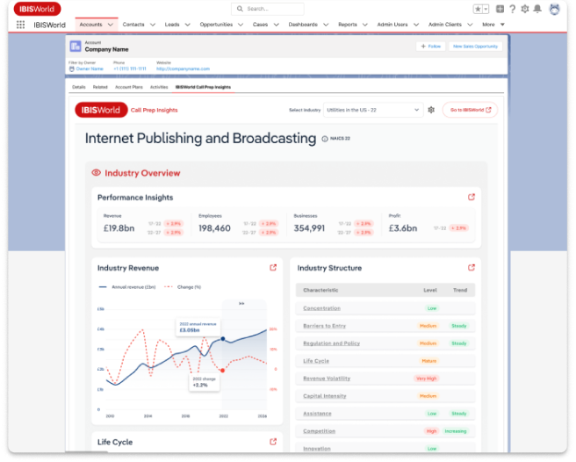
Task: Pop out the Industry Revenue chart
Action: click(x=272, y=268)
